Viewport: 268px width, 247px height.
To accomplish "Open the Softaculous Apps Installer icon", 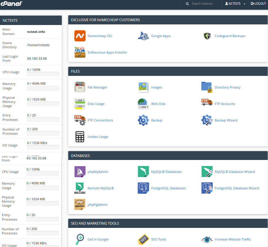I will 80,52.
